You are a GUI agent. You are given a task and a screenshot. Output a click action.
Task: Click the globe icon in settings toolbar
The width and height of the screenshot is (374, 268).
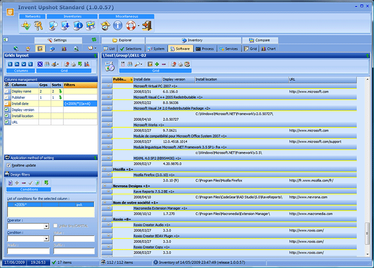16,48
